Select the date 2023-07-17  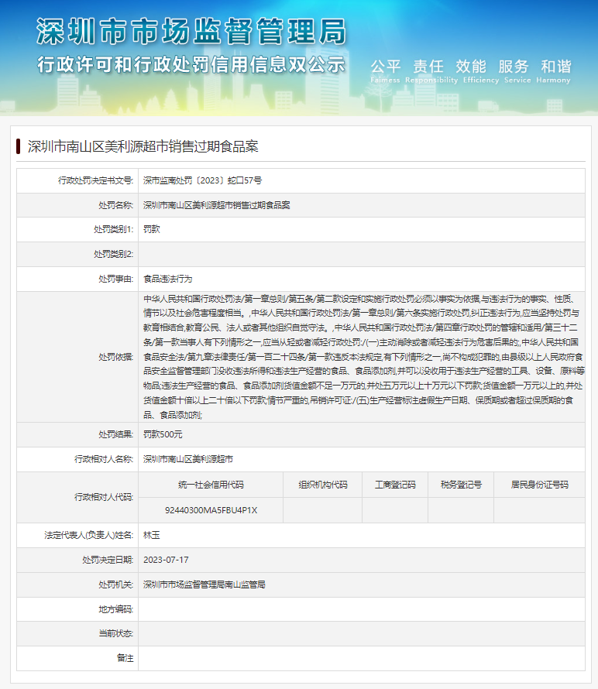(166, 560)
